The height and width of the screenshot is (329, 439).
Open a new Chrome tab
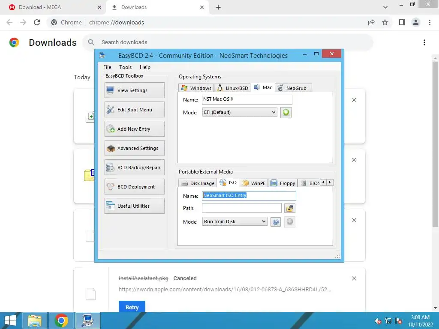pyautogui.click(x=218, y=7)
